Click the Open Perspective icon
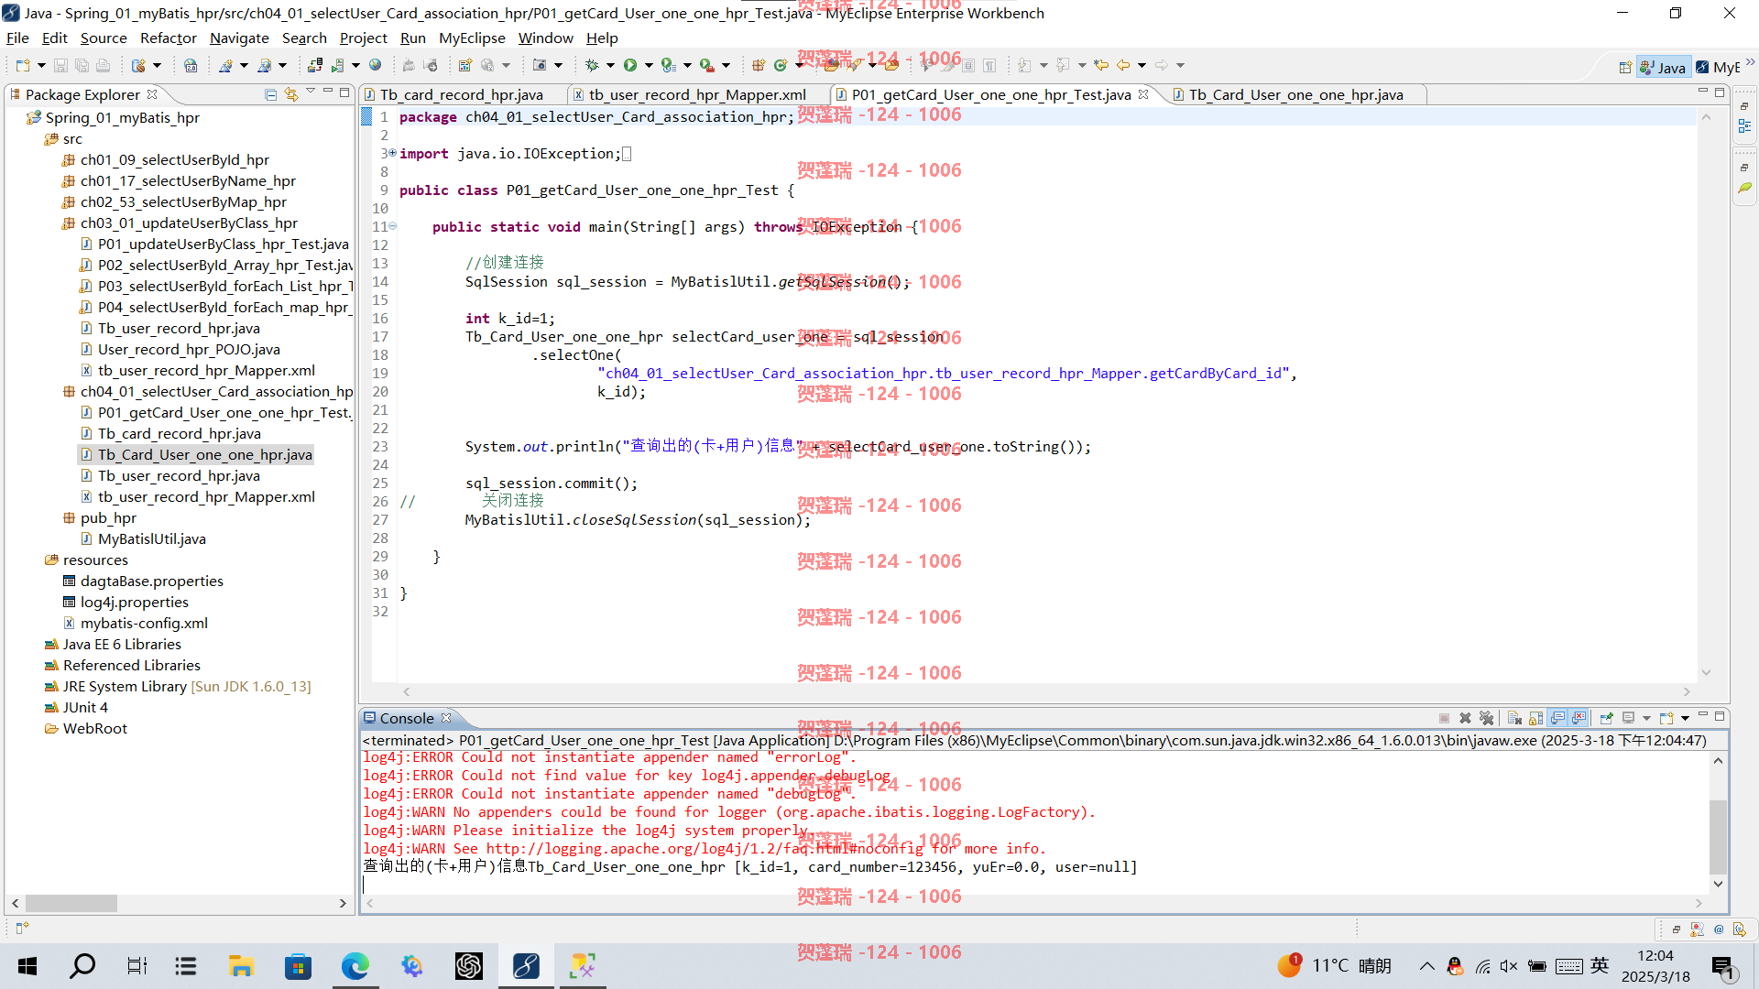 tap(1624, 67)
